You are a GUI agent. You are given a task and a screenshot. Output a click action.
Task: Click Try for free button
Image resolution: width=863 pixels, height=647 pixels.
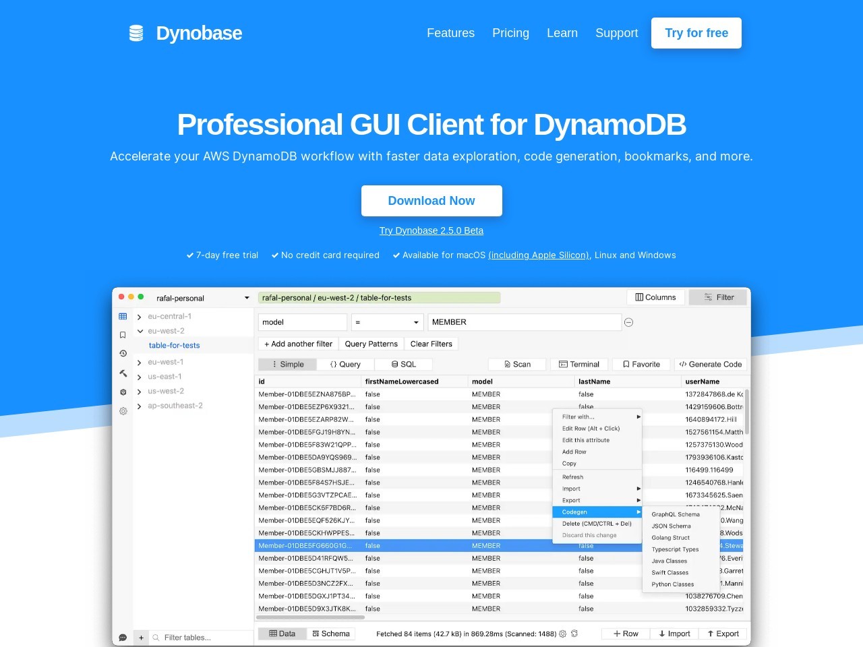pos(696,33)
